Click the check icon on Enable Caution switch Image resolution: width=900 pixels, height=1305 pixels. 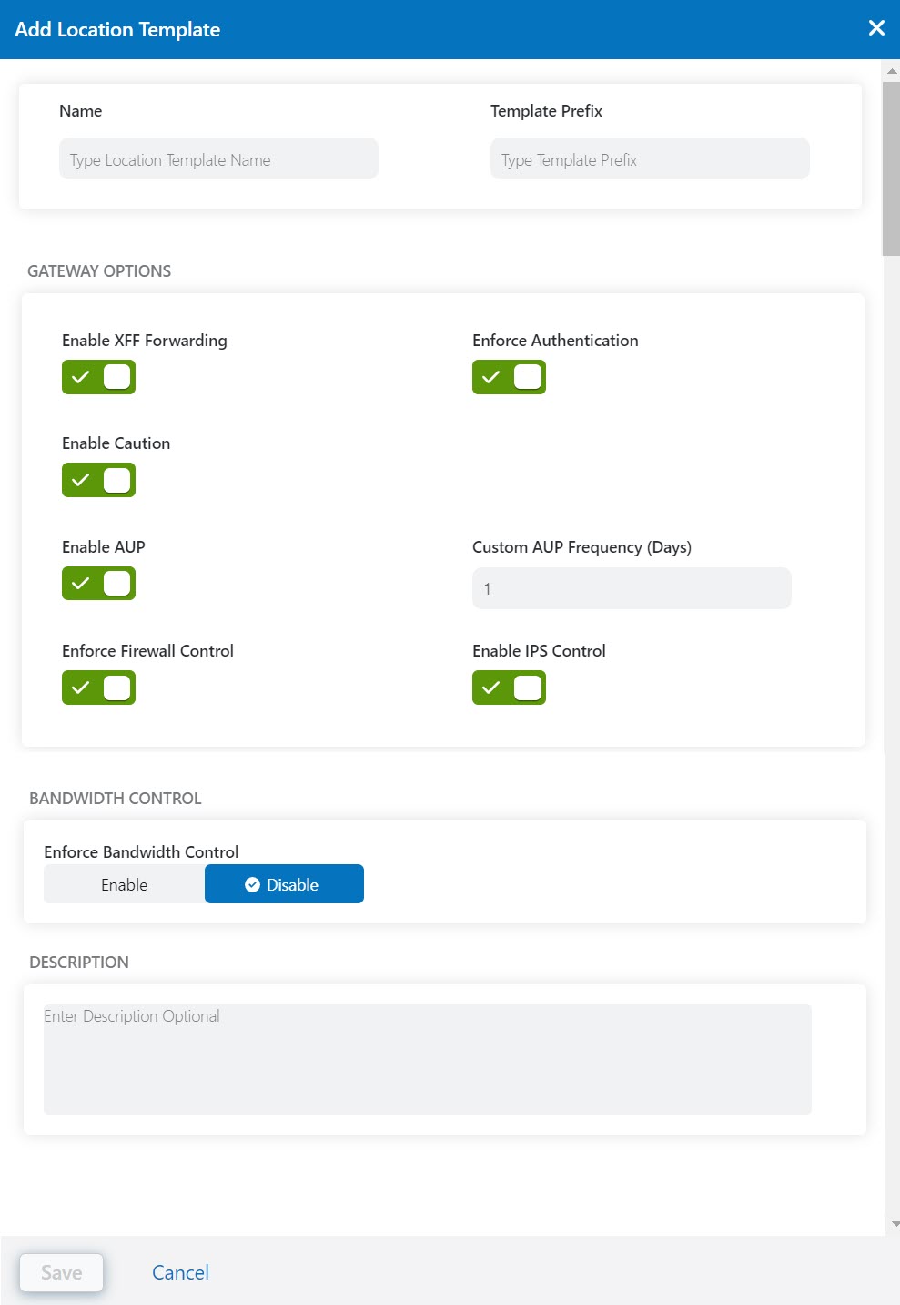pyautogui.click(x=81, y=480)
